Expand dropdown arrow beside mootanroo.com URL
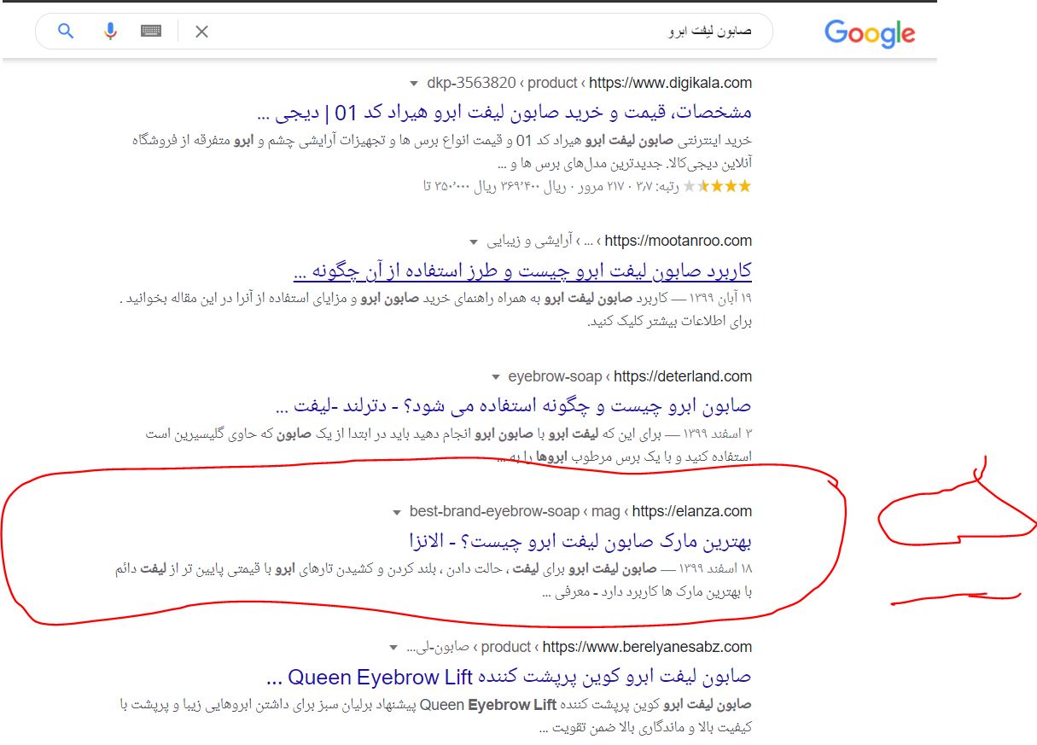This screenshot has height=745, width=1037. [x=475, y=242]
